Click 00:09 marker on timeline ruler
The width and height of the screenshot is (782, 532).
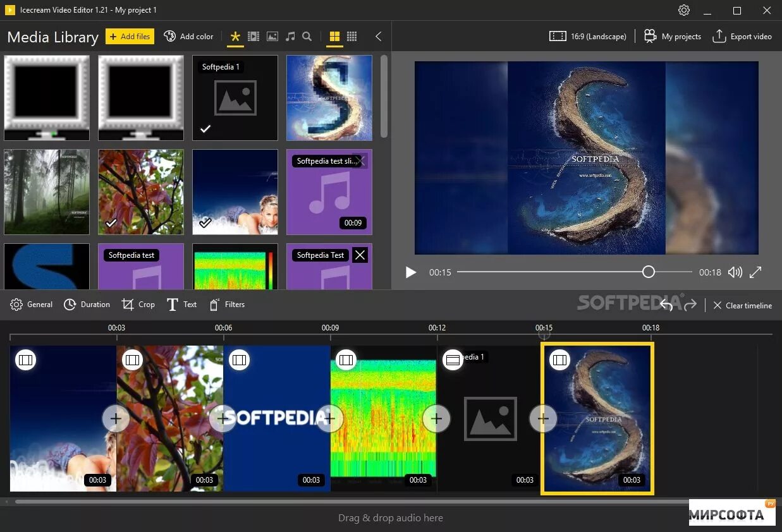click(330, 327)
